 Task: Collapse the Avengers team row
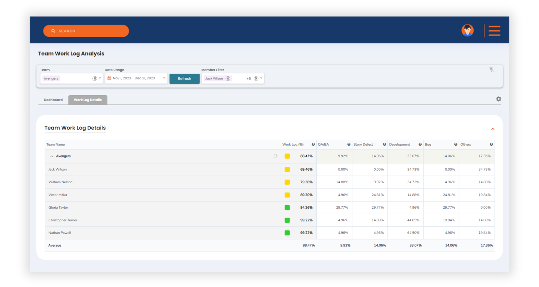52,156
